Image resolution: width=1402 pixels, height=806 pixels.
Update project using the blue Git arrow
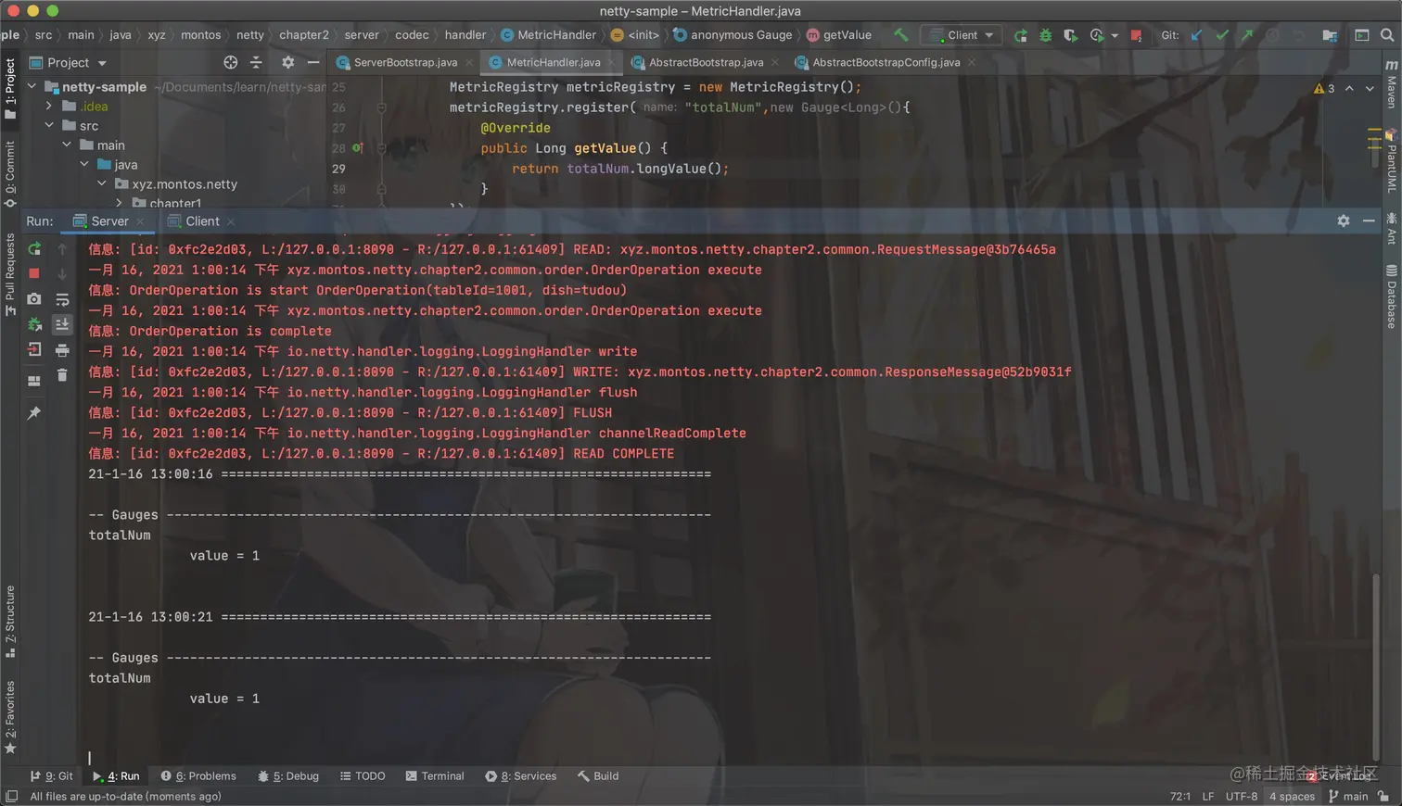(x=1196, y=35)
